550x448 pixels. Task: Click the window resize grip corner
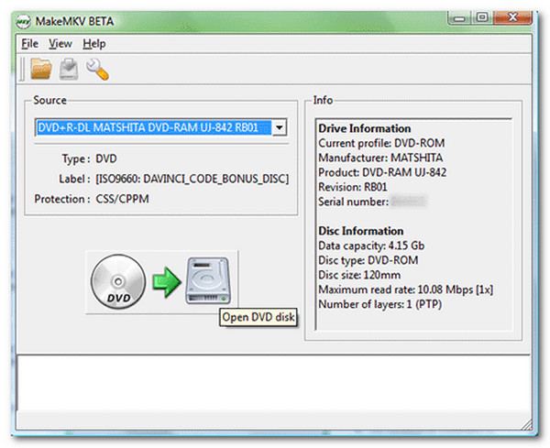526,425
